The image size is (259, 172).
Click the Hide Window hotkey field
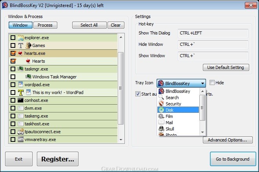(213, 45)
